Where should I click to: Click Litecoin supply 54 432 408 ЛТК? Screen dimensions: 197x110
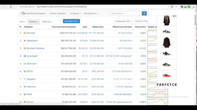[x=125, y=64]
